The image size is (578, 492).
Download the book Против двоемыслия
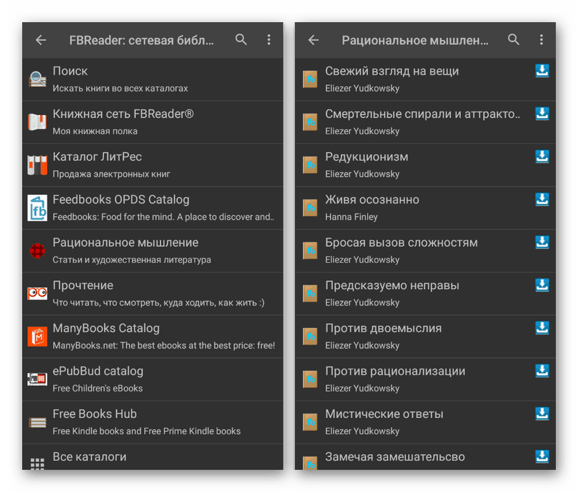point(542,328)
